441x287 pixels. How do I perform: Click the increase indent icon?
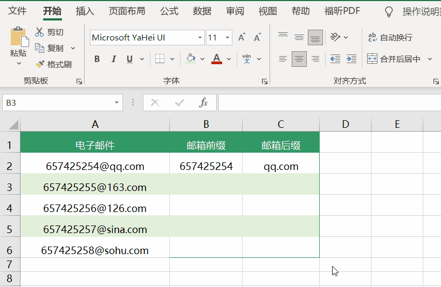coord(351,59)
